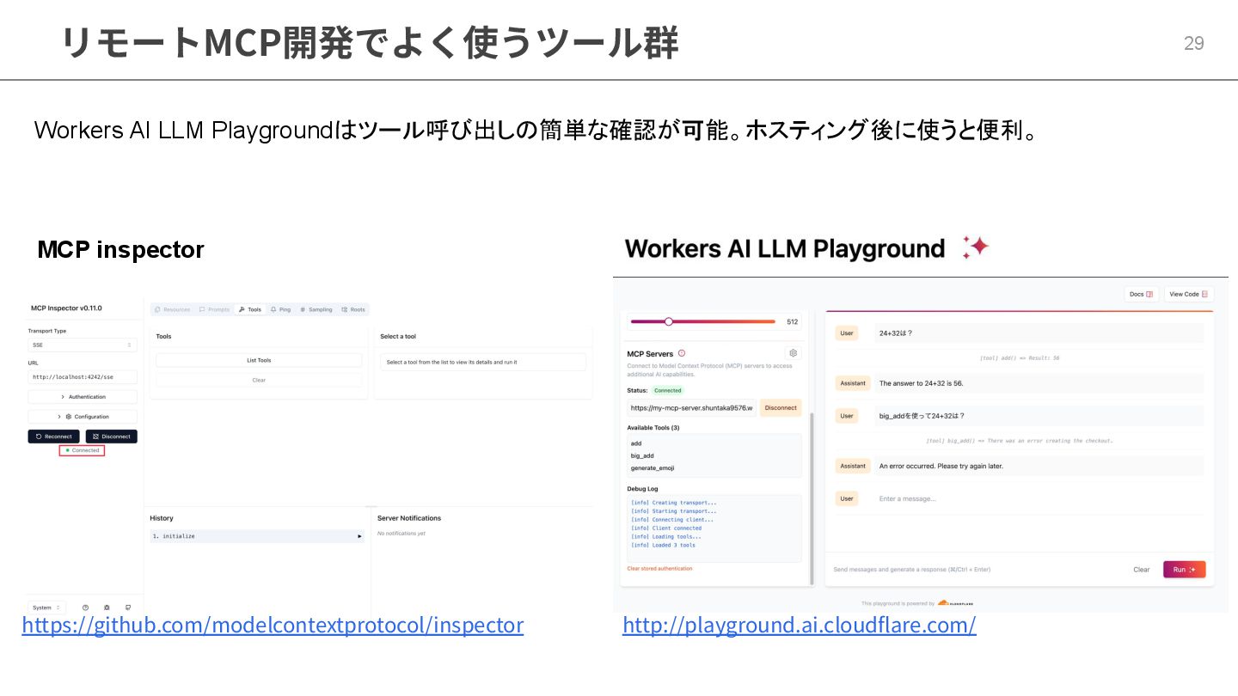Click the Reconnect button

tap(54, 437)
